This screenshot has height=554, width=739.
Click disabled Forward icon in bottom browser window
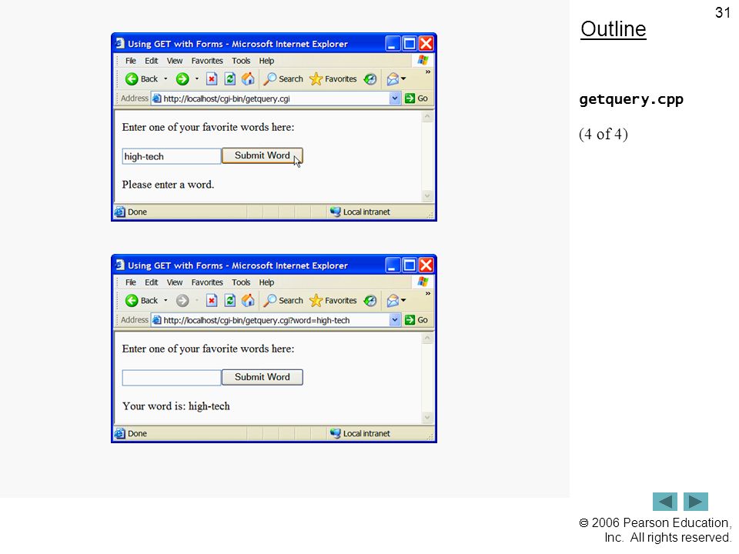coord(182,301)
